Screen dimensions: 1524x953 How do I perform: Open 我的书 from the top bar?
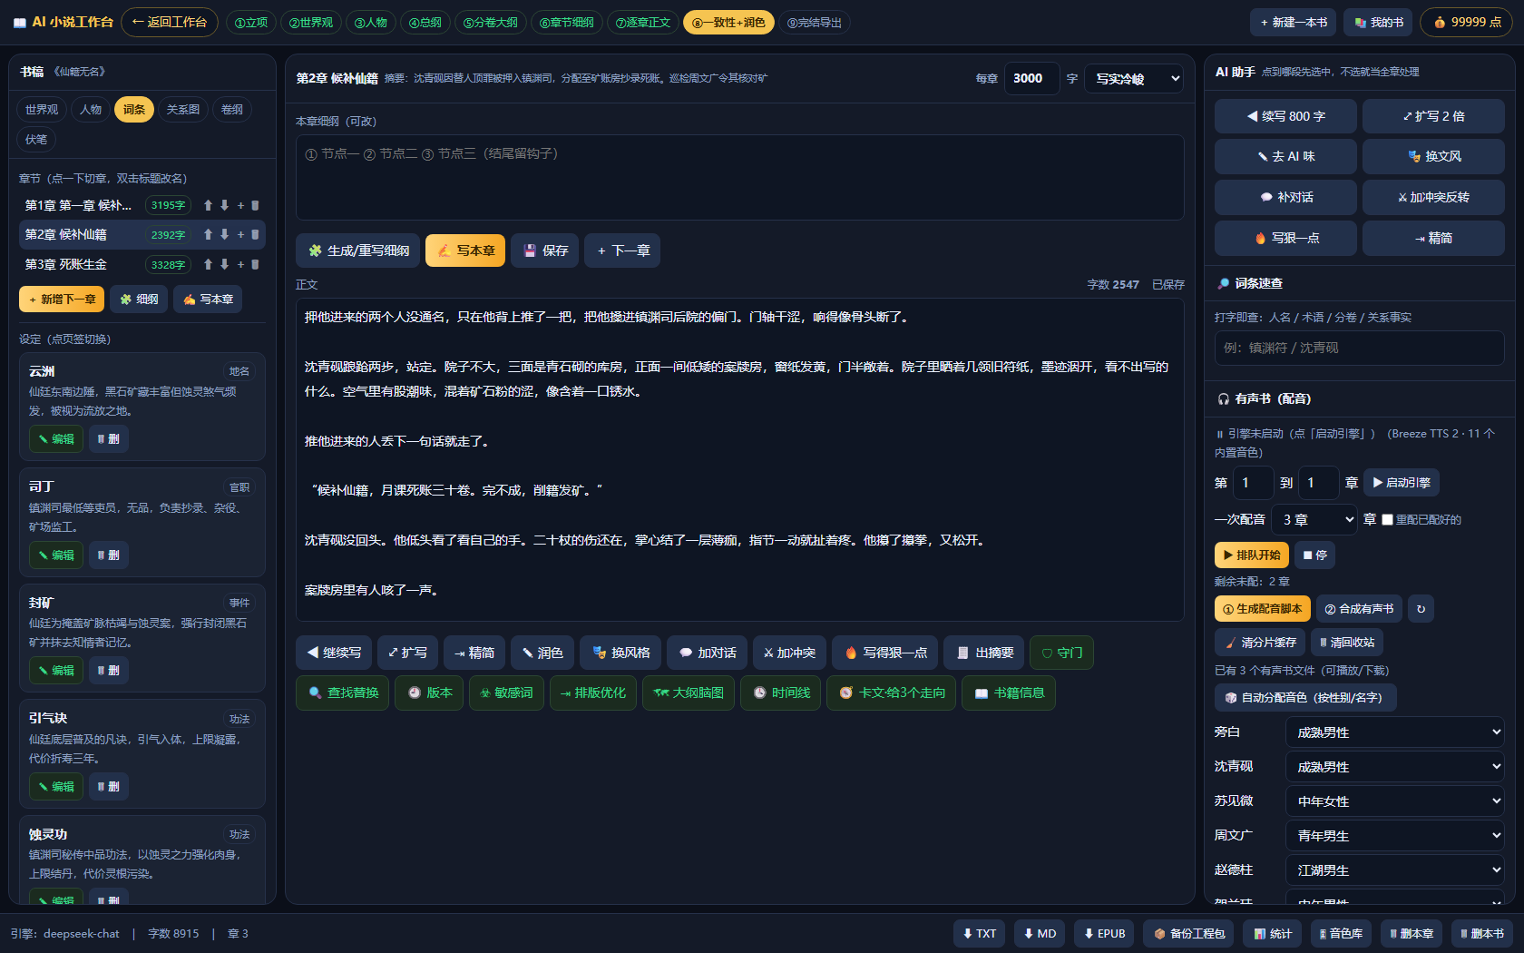(x=1378, y=22)
